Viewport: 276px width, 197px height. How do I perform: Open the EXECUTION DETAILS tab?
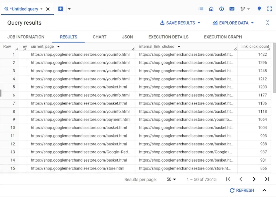[x=168, y=37]
